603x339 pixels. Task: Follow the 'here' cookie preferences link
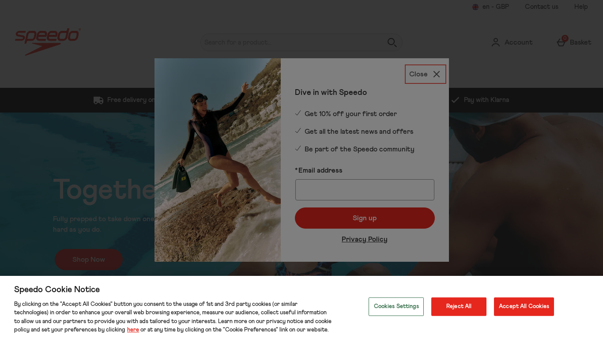(x=133, y=330)
